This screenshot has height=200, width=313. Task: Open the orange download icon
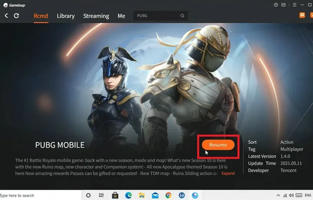[x=311, y=15]
